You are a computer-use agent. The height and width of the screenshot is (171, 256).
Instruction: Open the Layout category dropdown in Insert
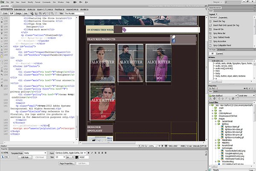coord(213,15)
